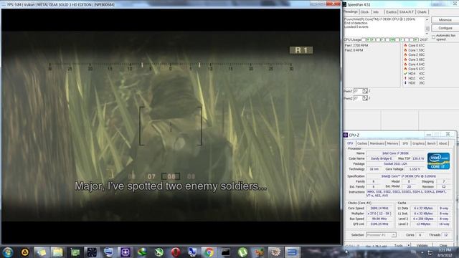Switch to CPU-Z About tab
Viewport: 459px width, 258px height.
point(443,143)
